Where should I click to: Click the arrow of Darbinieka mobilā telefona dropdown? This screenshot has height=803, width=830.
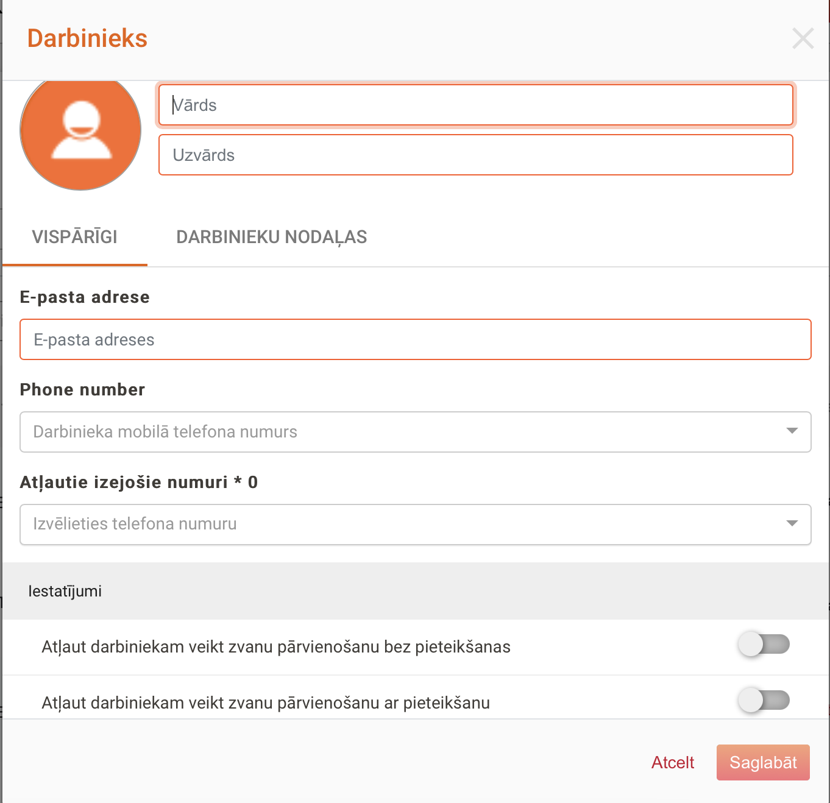pos(792,431)
